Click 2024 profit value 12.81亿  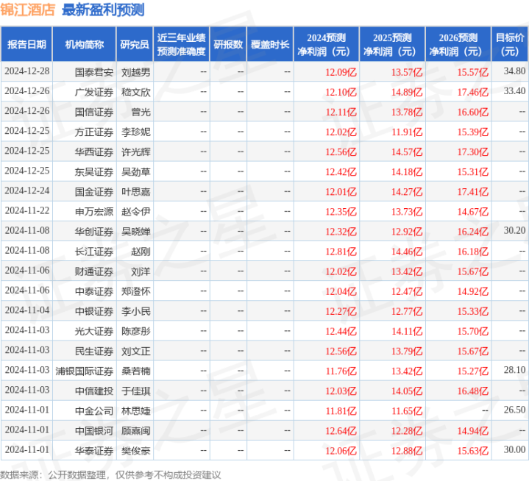(x=341, y=252)
